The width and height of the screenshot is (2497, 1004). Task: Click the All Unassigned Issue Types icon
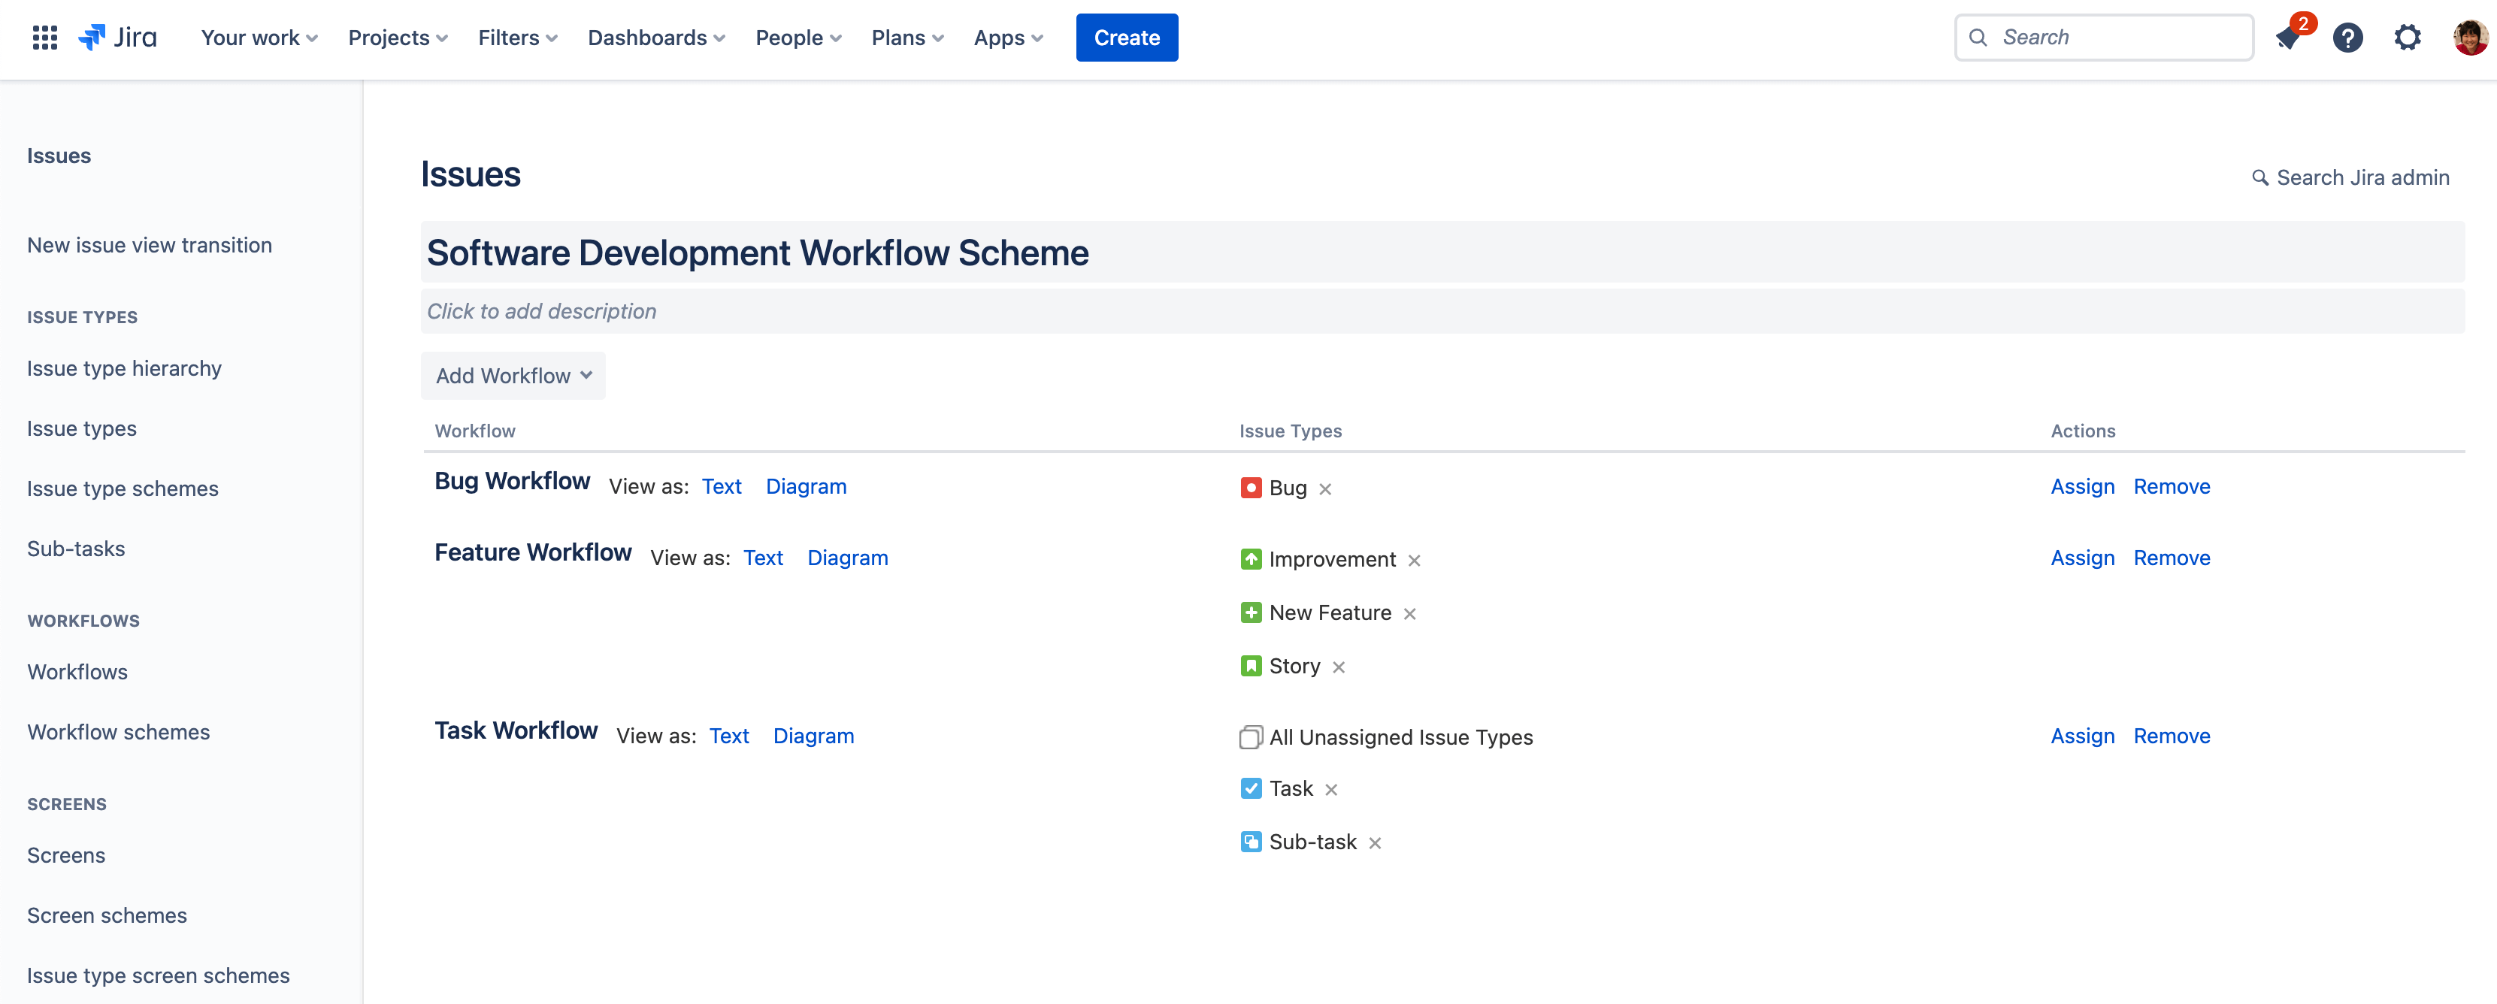pyautogui.click(x=1250, y=736)
